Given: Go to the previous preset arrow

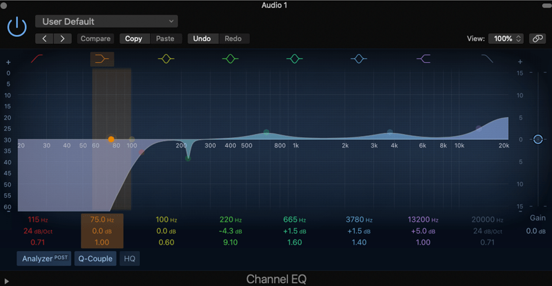Looking at the screenshot, I should [x=45, y=39].
